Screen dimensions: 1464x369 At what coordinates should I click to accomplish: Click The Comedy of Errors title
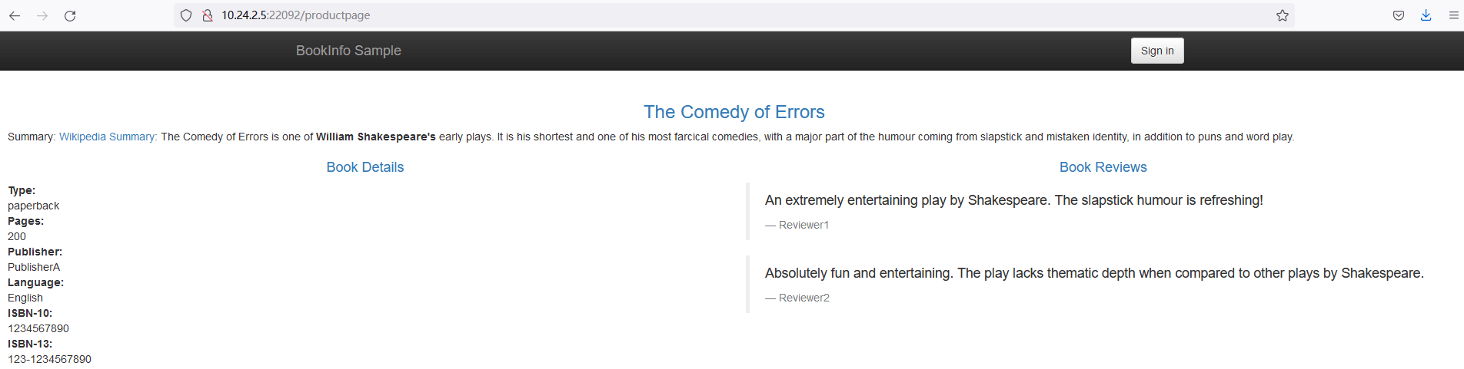(x=734, y=112)
